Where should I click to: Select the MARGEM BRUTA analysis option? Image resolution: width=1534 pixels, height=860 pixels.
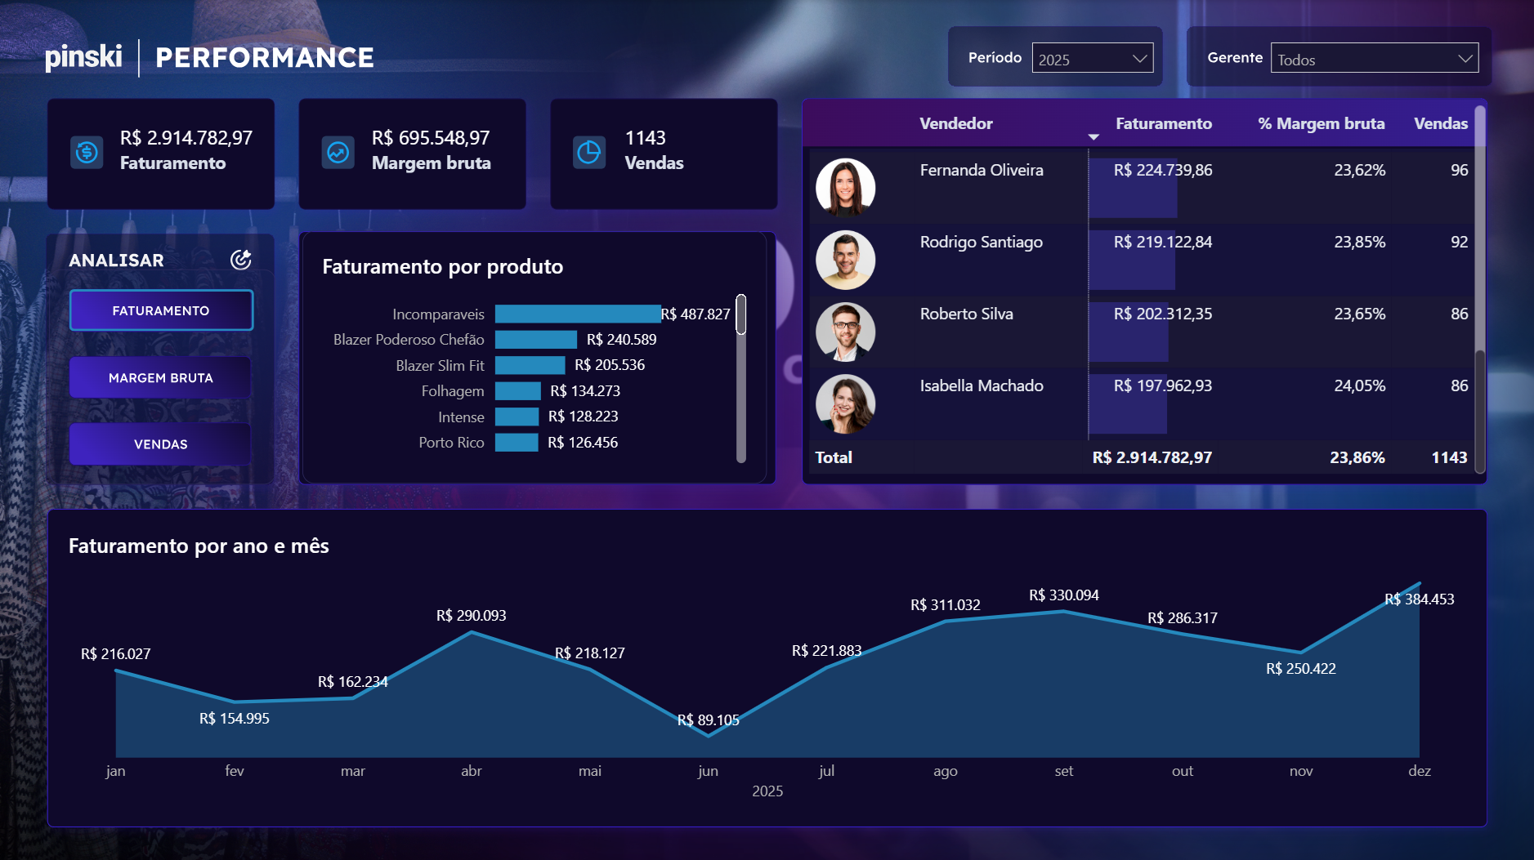pos(160,377)
